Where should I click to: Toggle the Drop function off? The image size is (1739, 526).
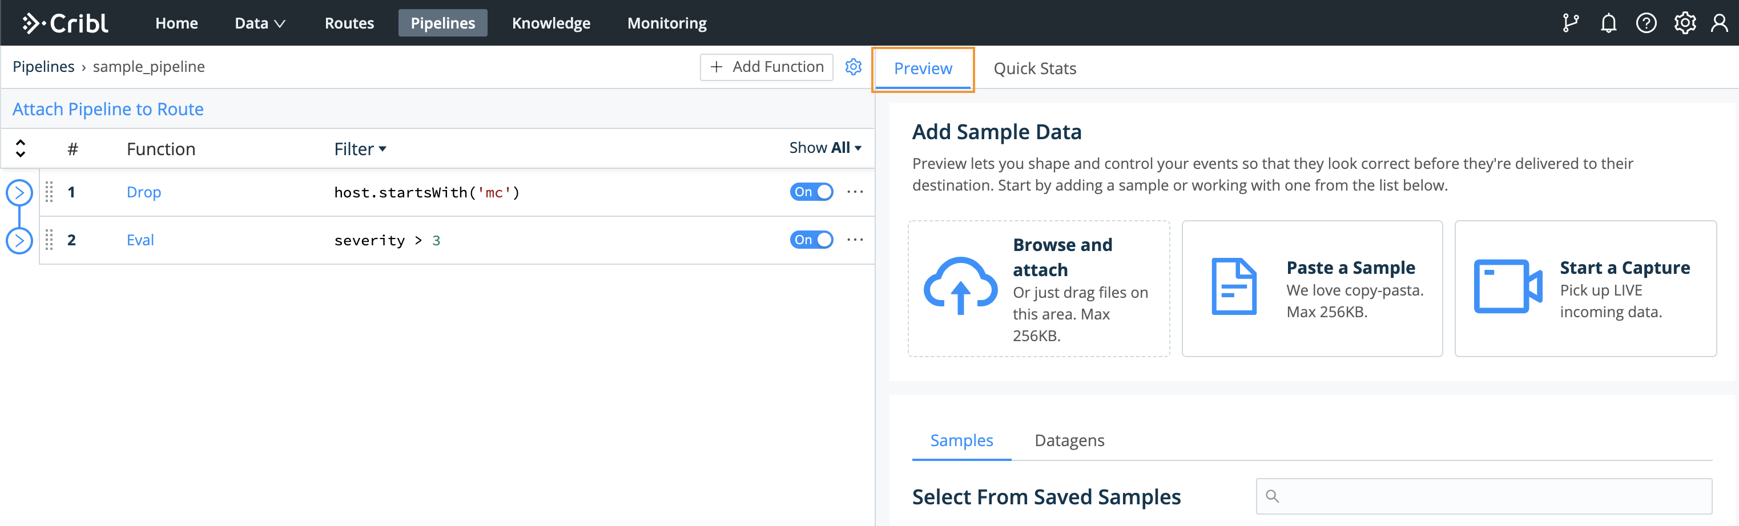(811, 192)
